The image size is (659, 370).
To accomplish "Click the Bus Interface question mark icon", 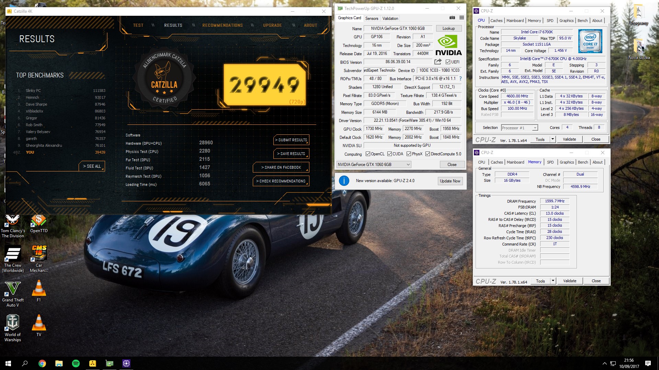I will (460, 79).
